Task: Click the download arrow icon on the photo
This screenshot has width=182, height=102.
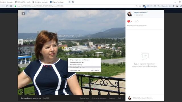Action: [x=23, y=14]
